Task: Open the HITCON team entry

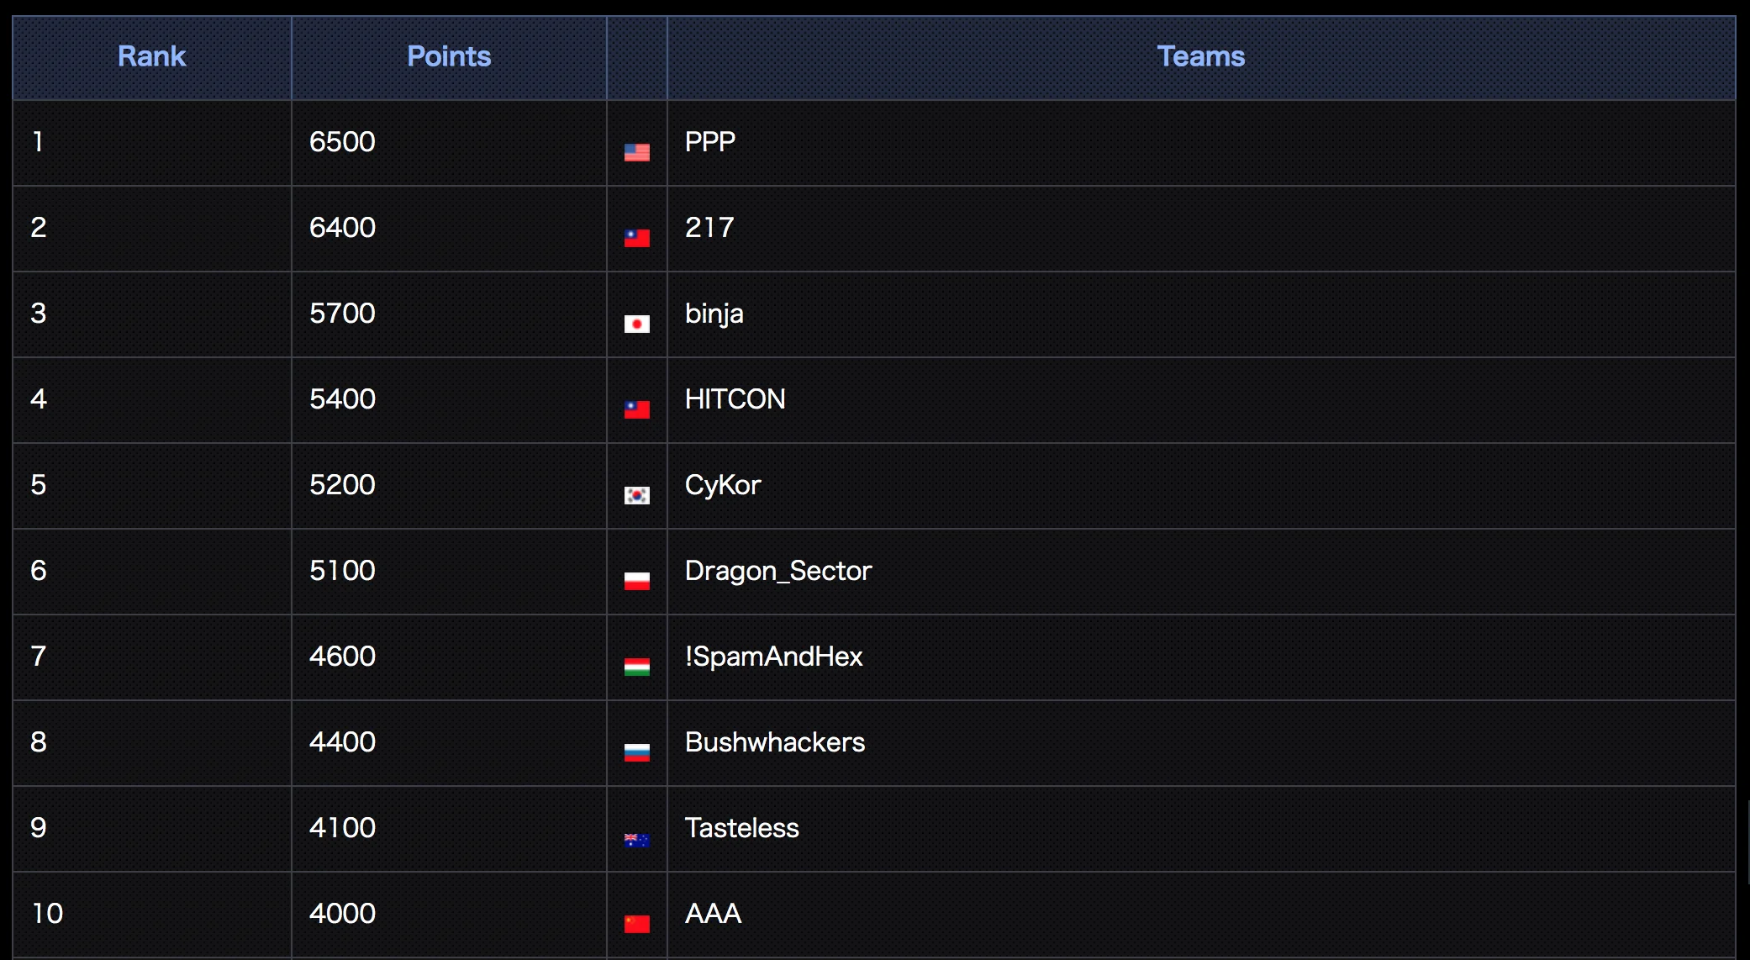Action: [x=735, y=398]
